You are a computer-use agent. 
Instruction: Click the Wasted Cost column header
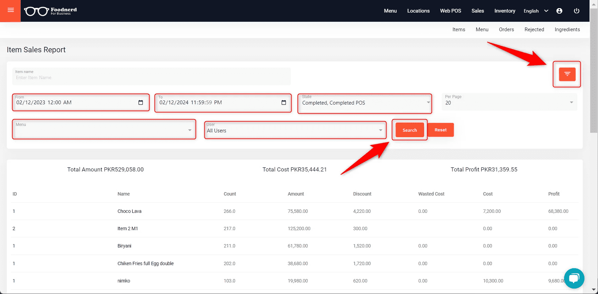(x=431, y=194)
